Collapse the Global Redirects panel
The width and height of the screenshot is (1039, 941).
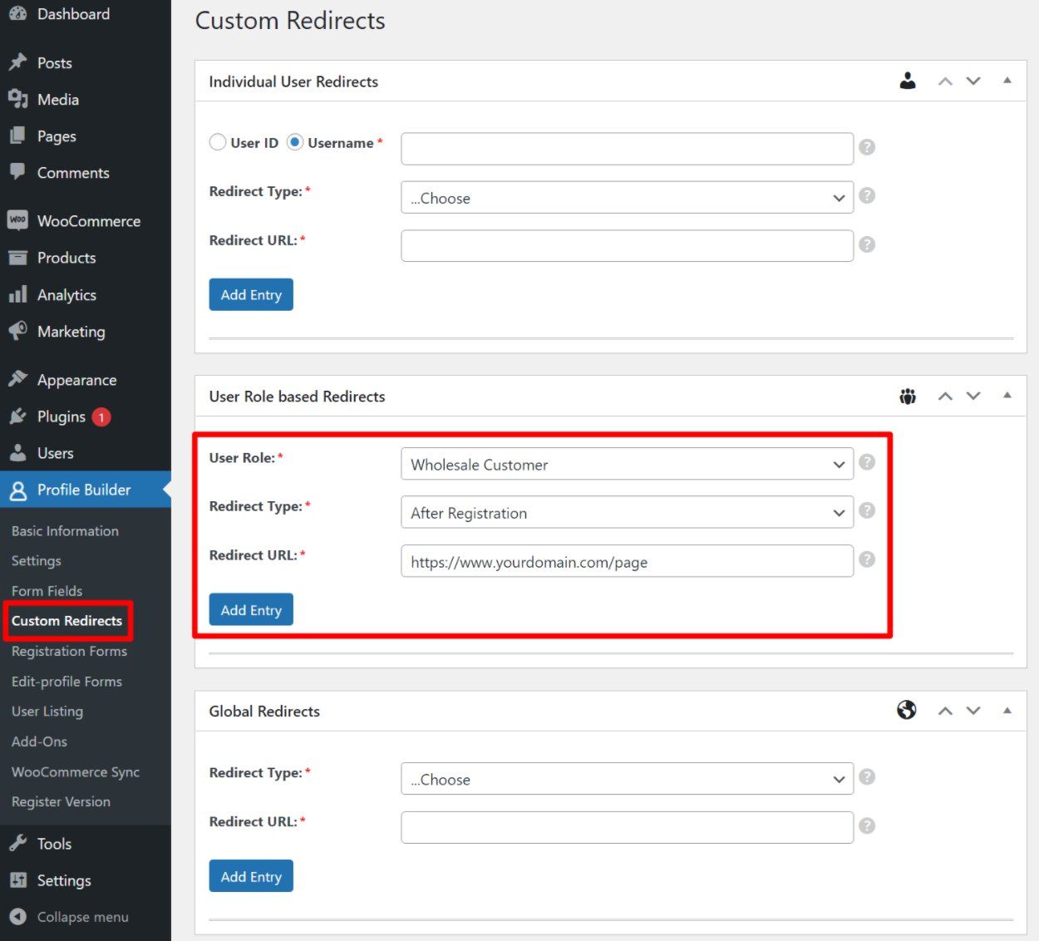(1007, 711)
